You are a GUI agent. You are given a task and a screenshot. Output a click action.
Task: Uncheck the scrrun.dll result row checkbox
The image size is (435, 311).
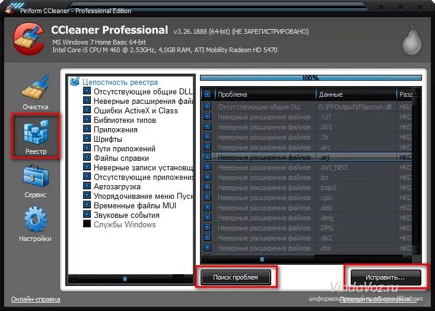[x=207, y=106]
